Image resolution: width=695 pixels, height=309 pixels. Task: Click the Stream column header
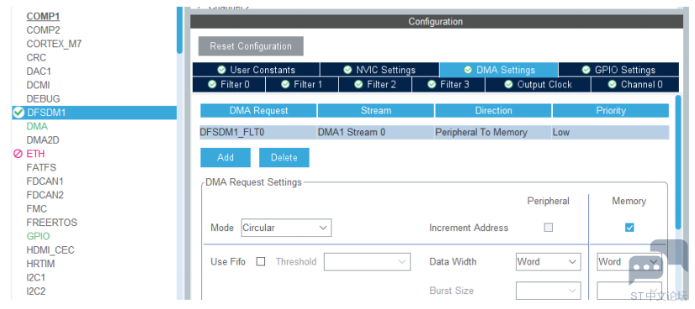[376, 111]
